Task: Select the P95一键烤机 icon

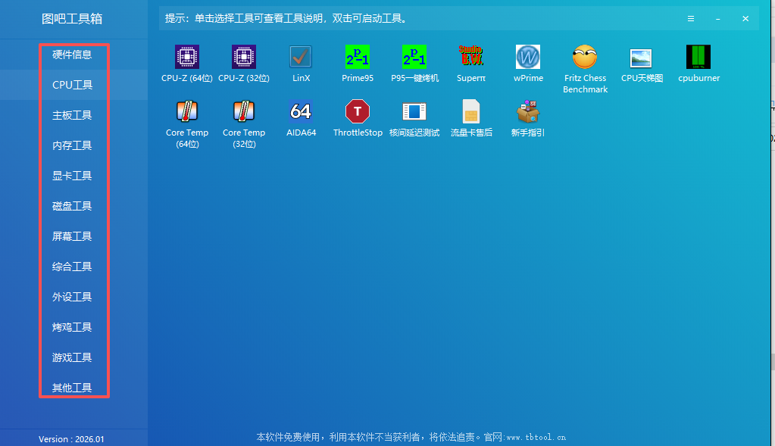Action: (414, 58)
